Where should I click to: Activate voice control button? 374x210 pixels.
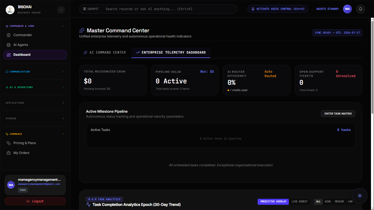coord(278,9)
